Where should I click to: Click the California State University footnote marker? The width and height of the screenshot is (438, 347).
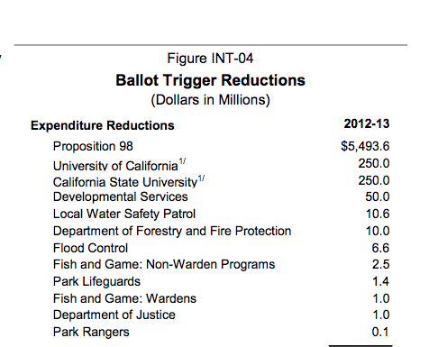tap(201, 178)
